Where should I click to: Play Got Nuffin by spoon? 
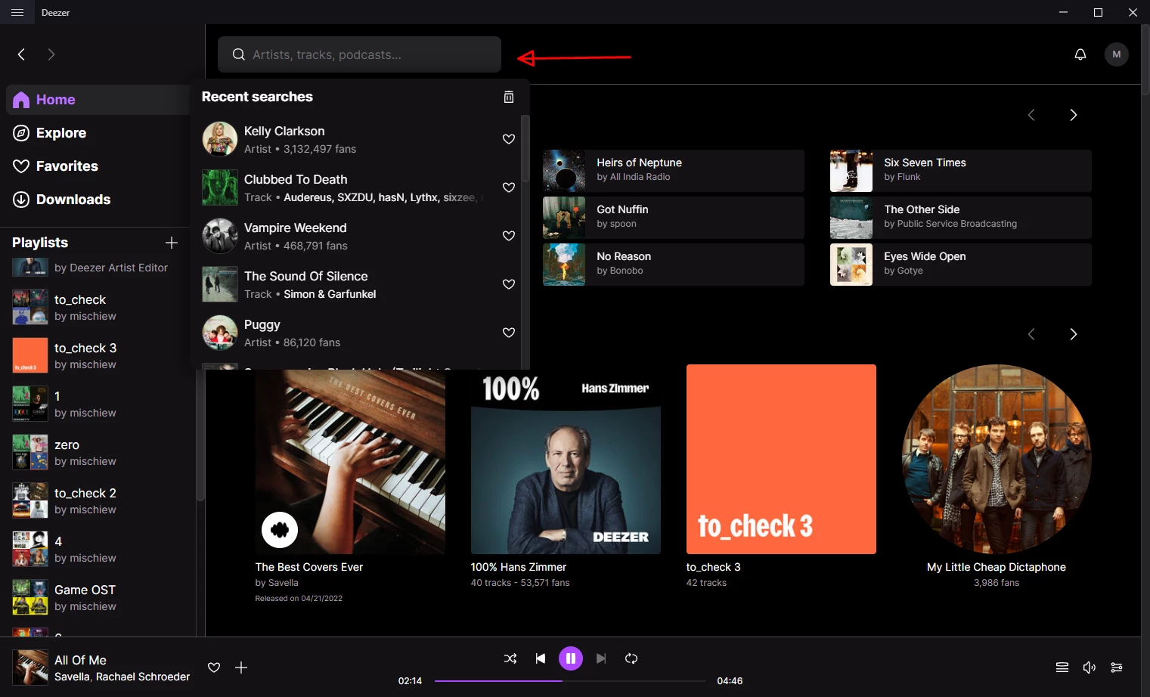point(674,218)
